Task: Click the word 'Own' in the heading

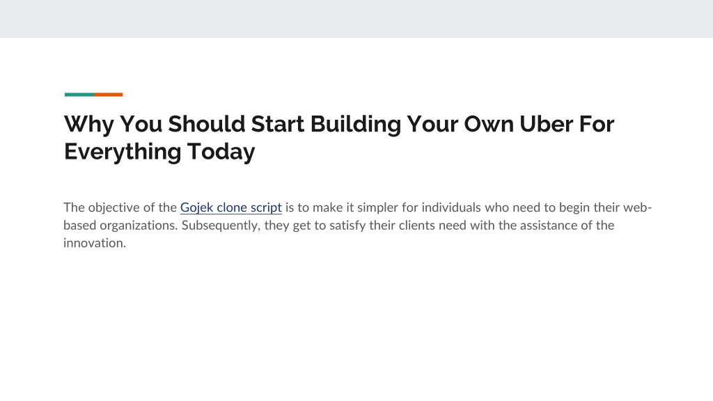Action: click(x=488, y=124)
